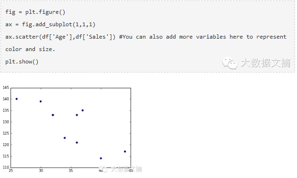
Task: Click the 'color and size.' comment text
Action: tap(30, 49)
